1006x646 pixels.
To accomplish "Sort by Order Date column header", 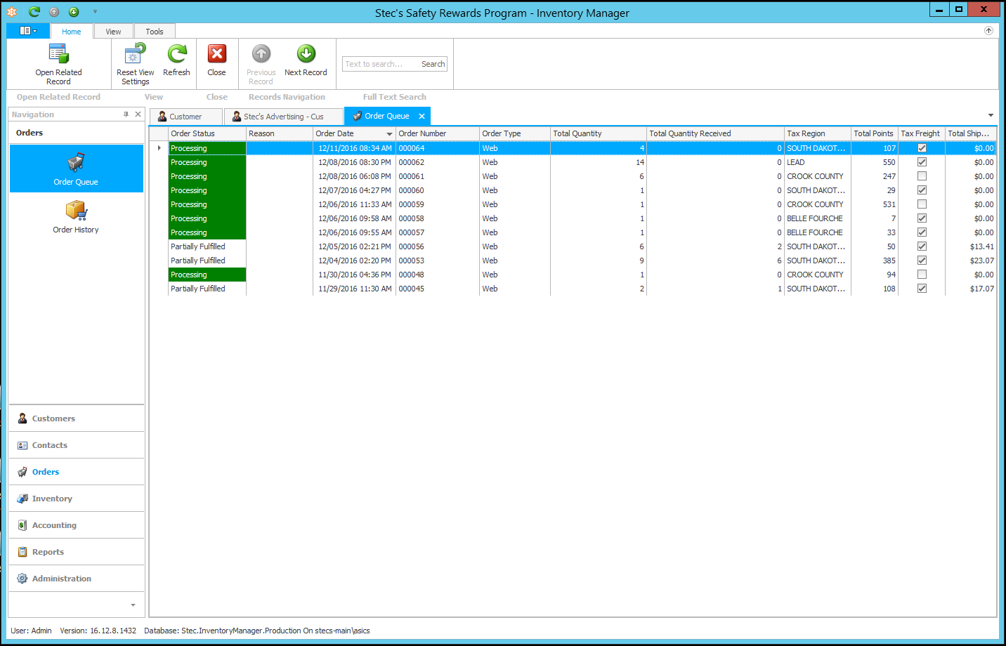I will pyautogui.click(x=354, y=133).
